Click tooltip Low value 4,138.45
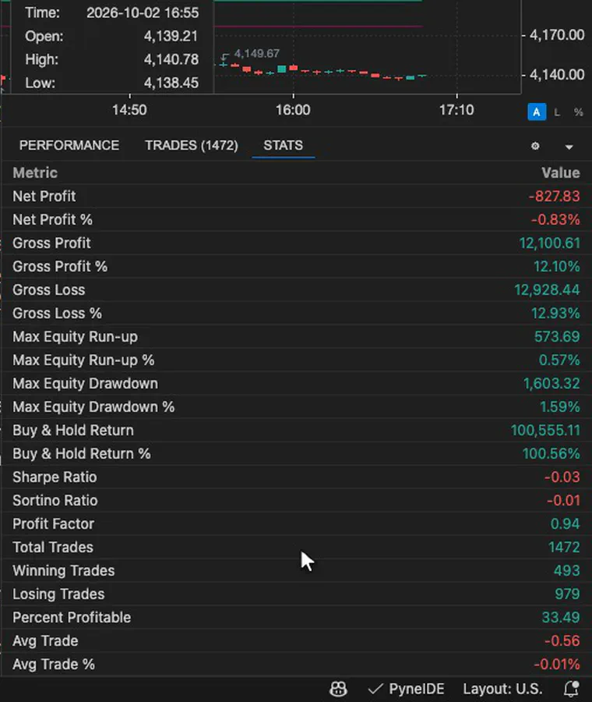The image size is (592, 702). (171, 83)
